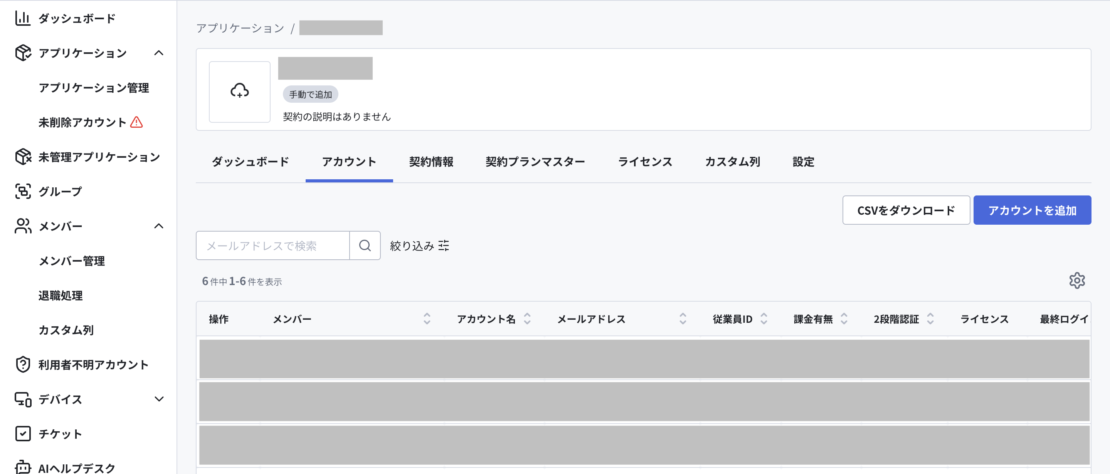The width and height of the screenshot is (1110, 474).
Task: Expand the デバイス sidebar section chevron
Action: tap(158, 399)
